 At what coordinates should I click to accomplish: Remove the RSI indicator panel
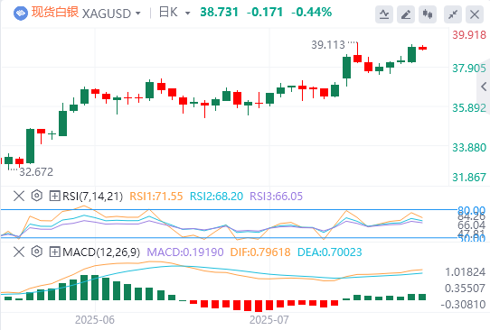click(19, 196)
